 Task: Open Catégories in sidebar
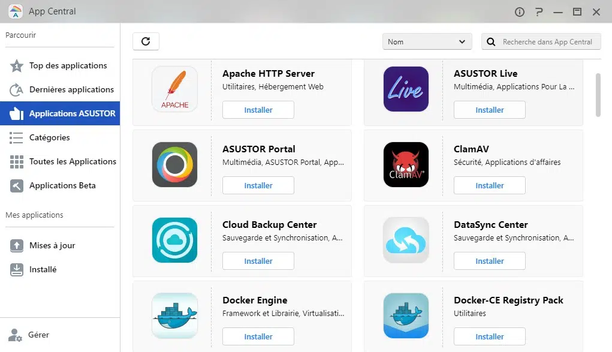pos(60,137)
